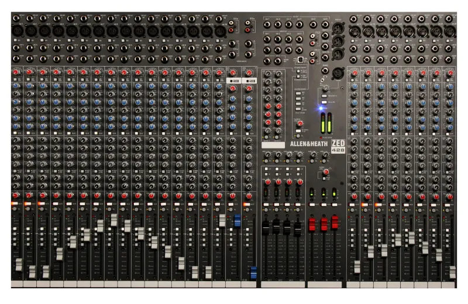Click the red Playback Level knob
The image size is (468, 304).
click(300, 123)
